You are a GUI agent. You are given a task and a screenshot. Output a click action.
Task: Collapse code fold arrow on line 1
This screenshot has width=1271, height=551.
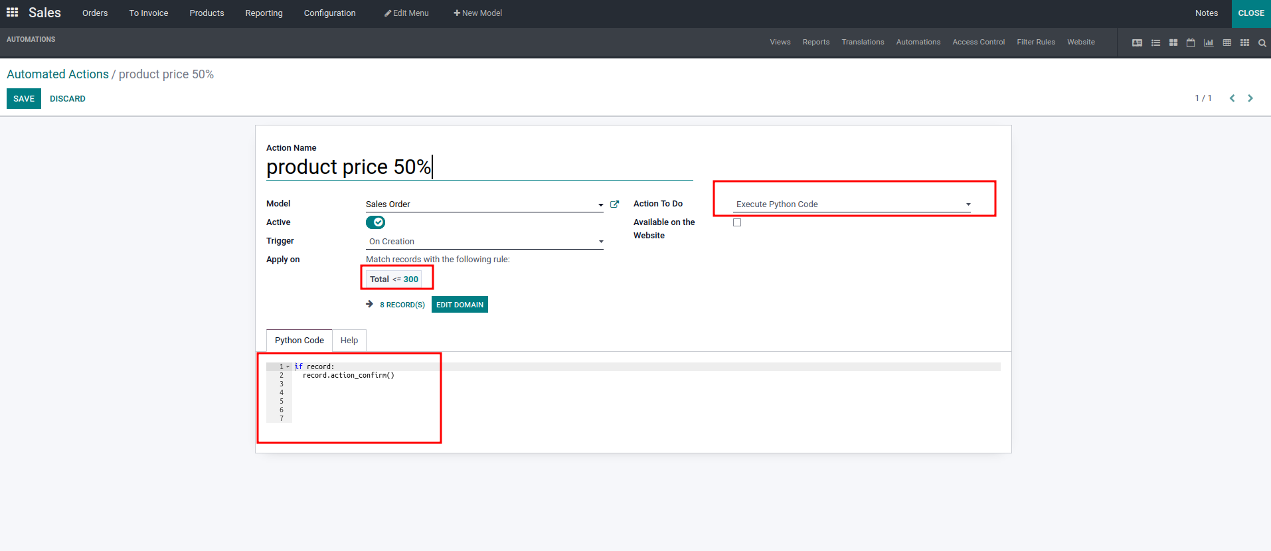coord(288,366)
